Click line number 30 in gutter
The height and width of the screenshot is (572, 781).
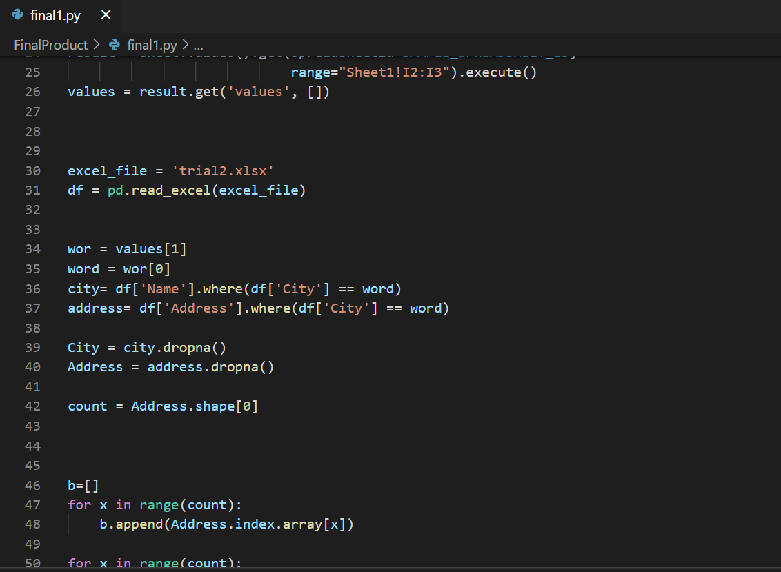tap(33, 171)
